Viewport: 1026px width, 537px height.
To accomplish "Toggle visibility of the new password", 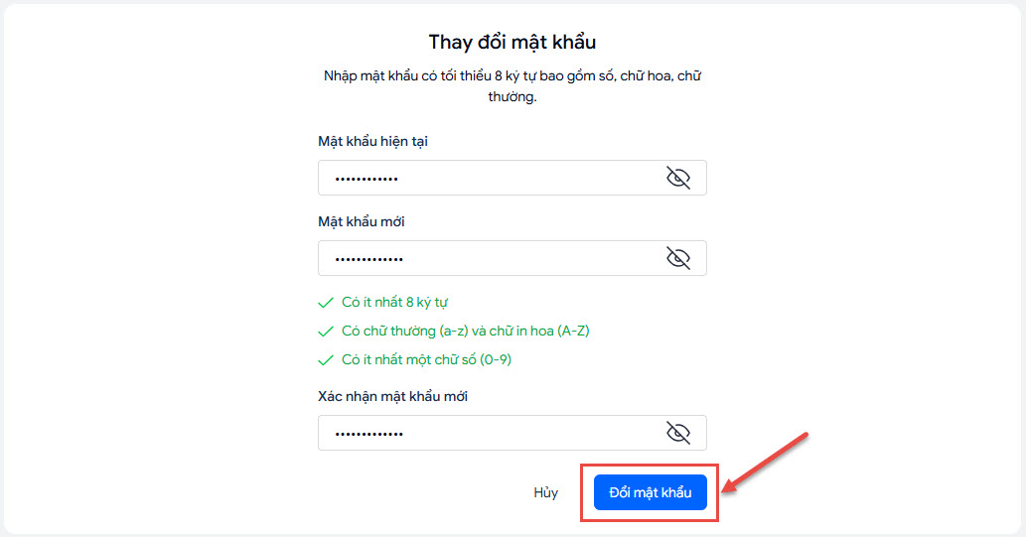I will point(678,258).
